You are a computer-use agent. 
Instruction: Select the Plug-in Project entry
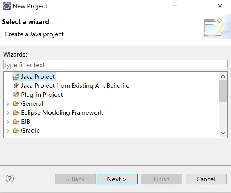[x=42, y=95]
